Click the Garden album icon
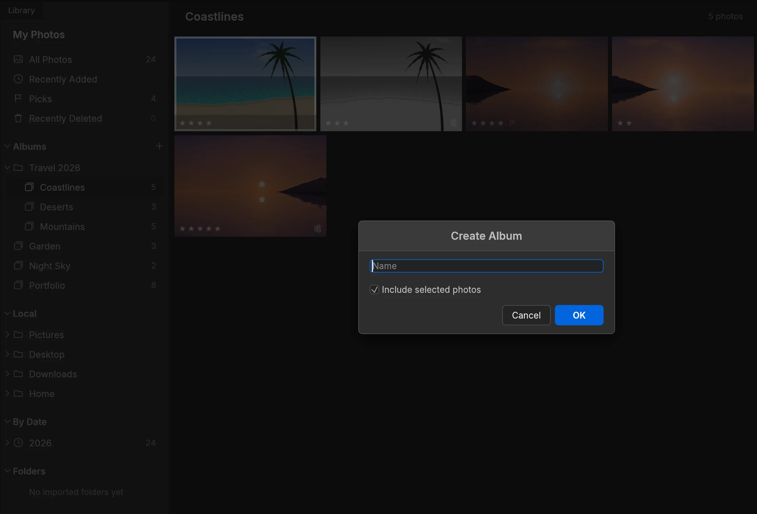Viewport: 757px width, 514px height. (x=18, y=246)
